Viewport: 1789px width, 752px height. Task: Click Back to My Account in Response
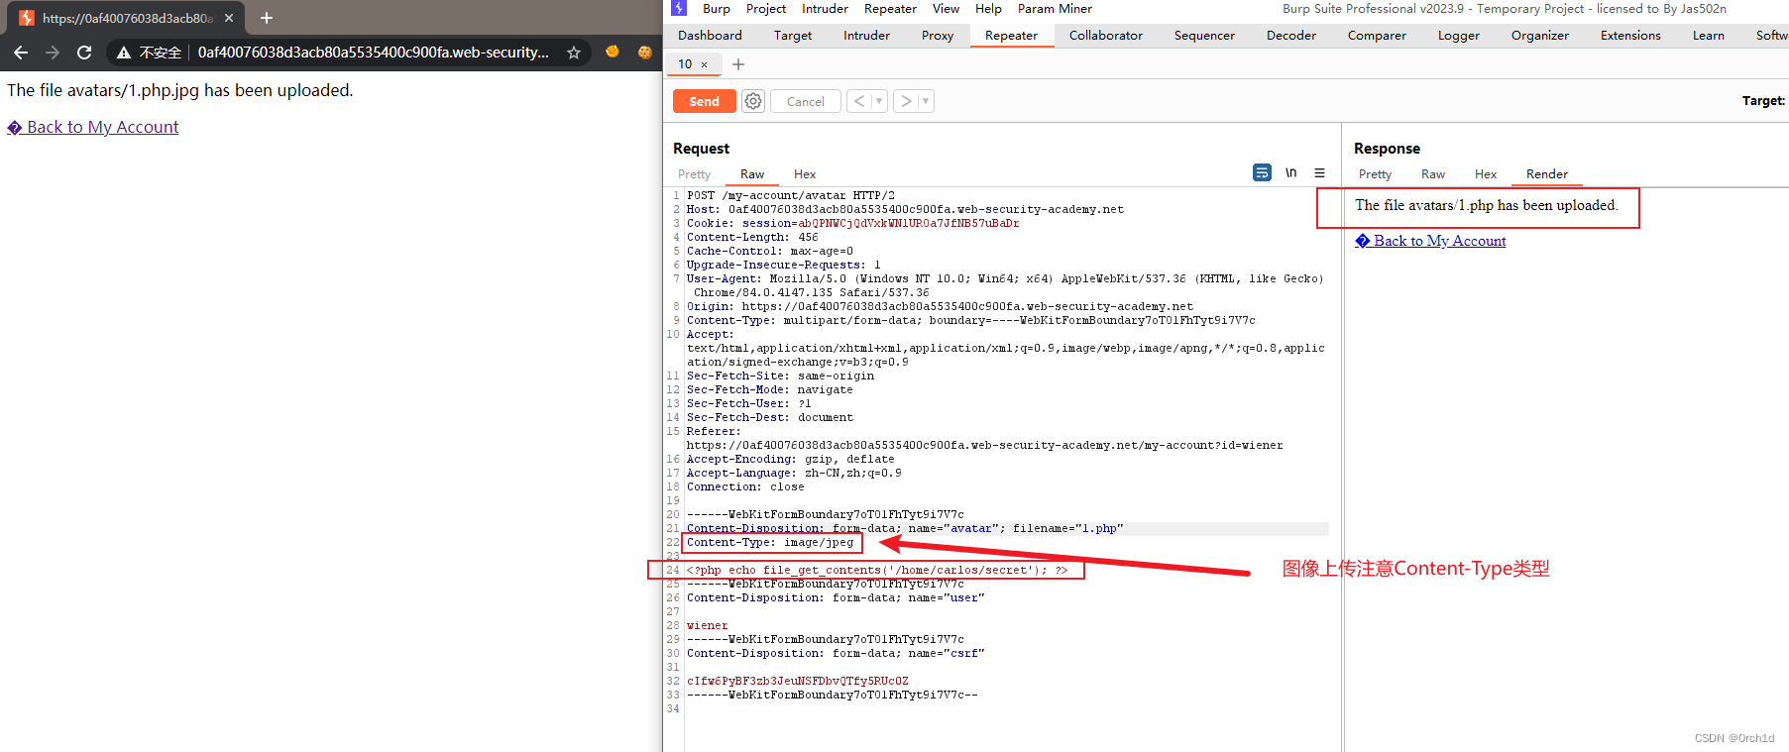[1430, 241]
